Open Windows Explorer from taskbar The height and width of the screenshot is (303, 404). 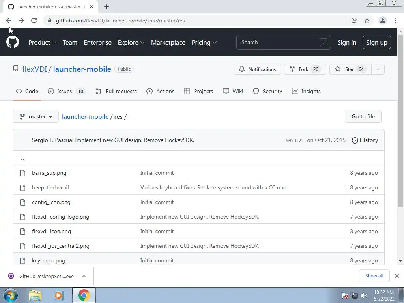tap(35, 295)
